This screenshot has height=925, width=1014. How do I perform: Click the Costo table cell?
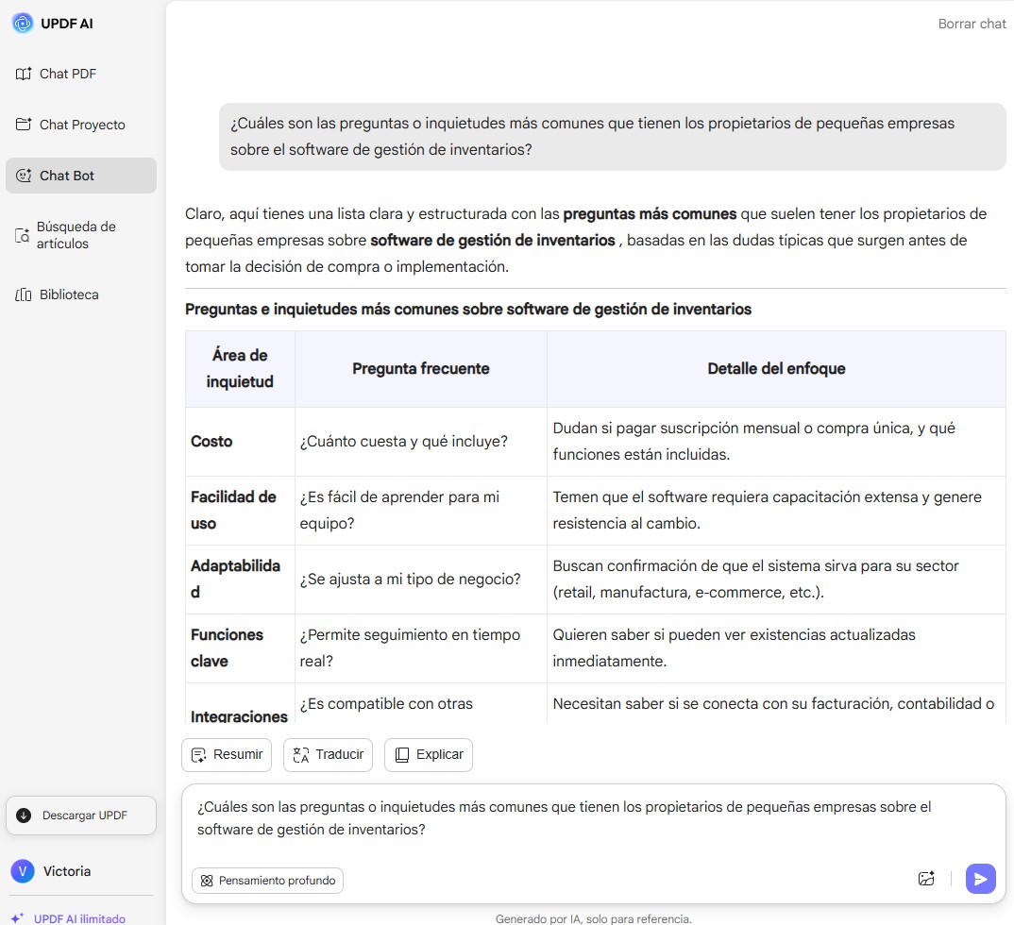pyautogui.click(x=240, y=442)
